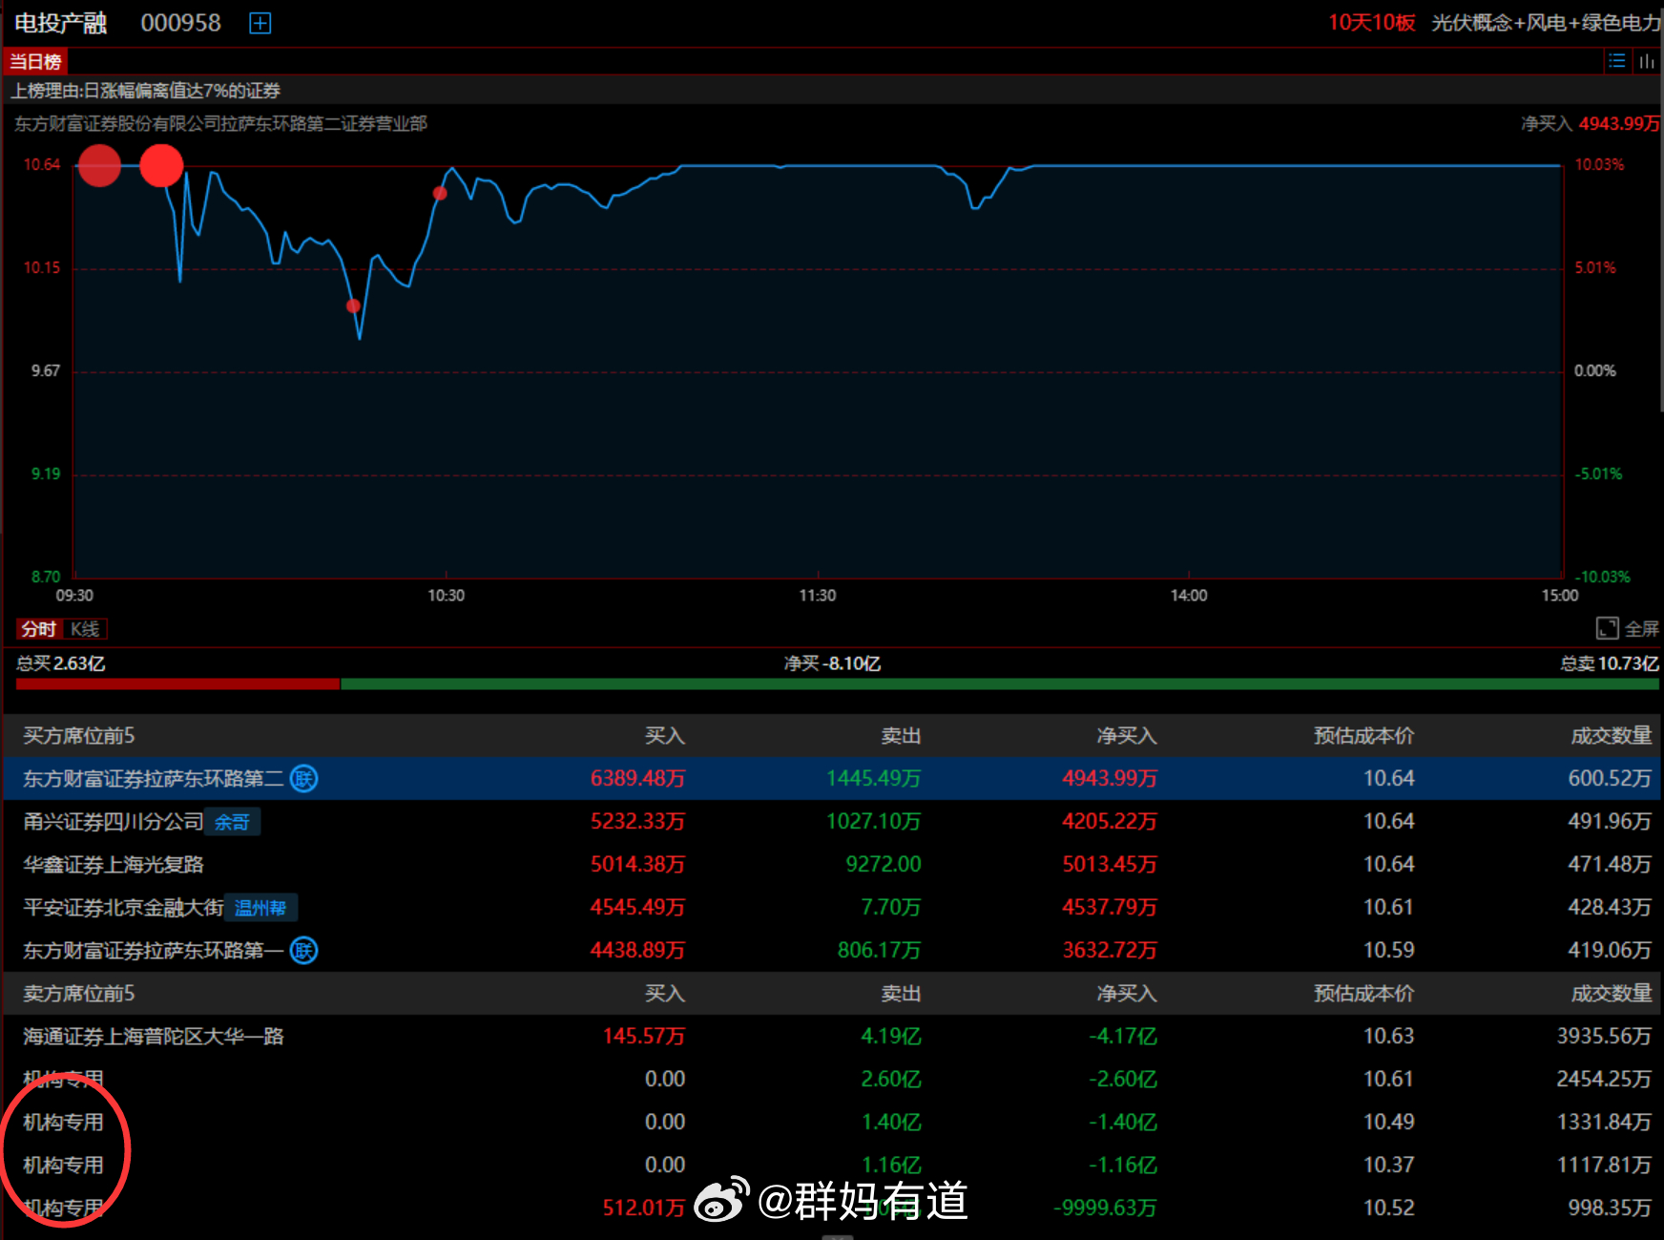Viewport: 1664px width, 1240px height.
Task: Click the 净买-8.10亿 label
Action: (832, 663)
